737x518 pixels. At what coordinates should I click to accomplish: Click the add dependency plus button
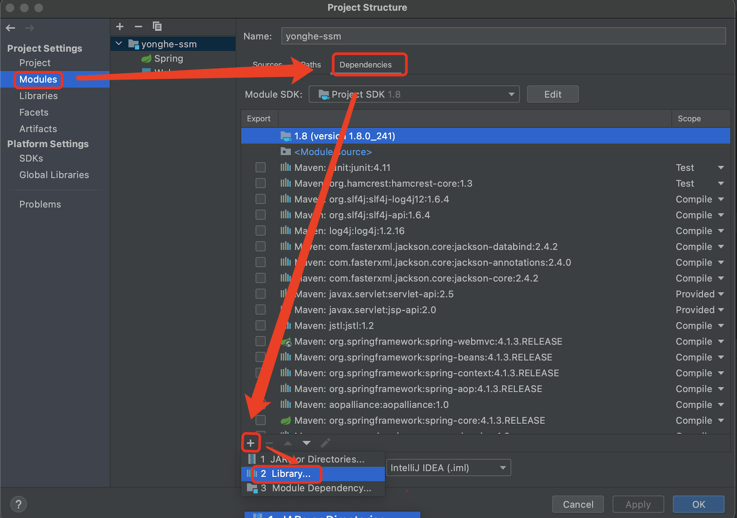(251, 443)
